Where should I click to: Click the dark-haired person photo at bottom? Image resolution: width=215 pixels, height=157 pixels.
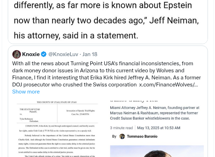click(157, 151)
